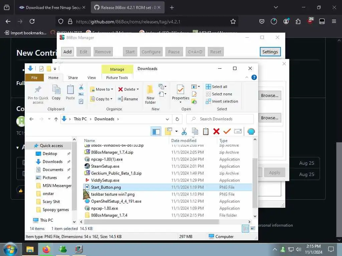Select the Home ribbon tab
The width and height of the screenshot is (342, 256).
pos(53,78)
